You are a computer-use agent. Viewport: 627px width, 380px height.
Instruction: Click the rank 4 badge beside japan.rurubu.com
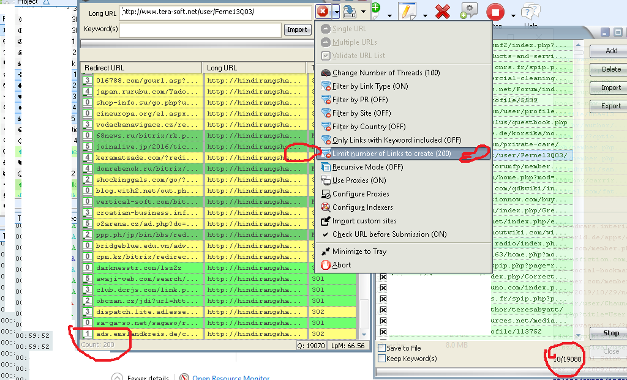click(88, 92)
